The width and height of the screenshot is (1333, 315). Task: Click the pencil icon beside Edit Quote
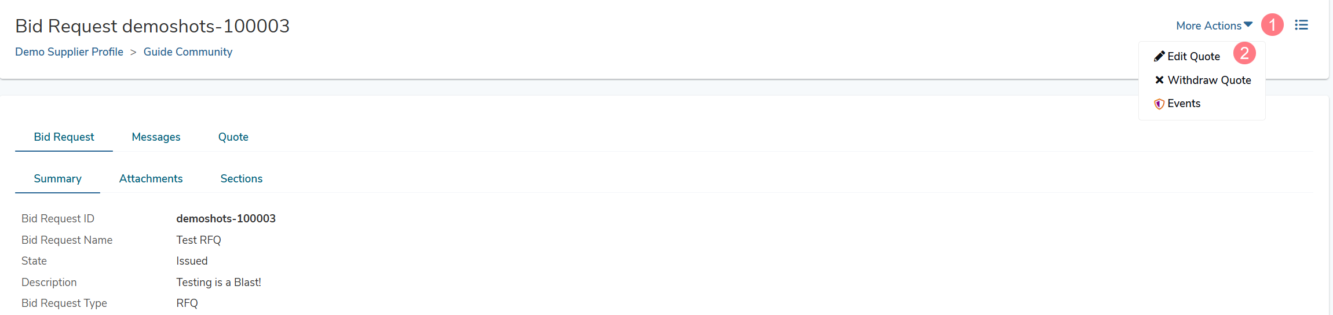(x=1159, y=56)
